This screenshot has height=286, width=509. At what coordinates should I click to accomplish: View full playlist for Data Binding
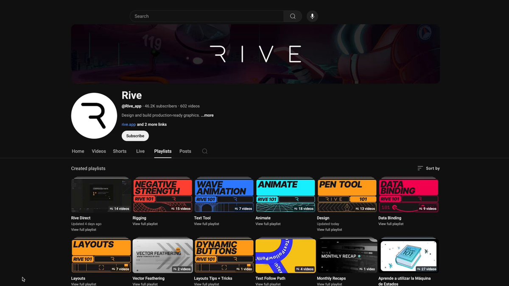coord(391,224)
